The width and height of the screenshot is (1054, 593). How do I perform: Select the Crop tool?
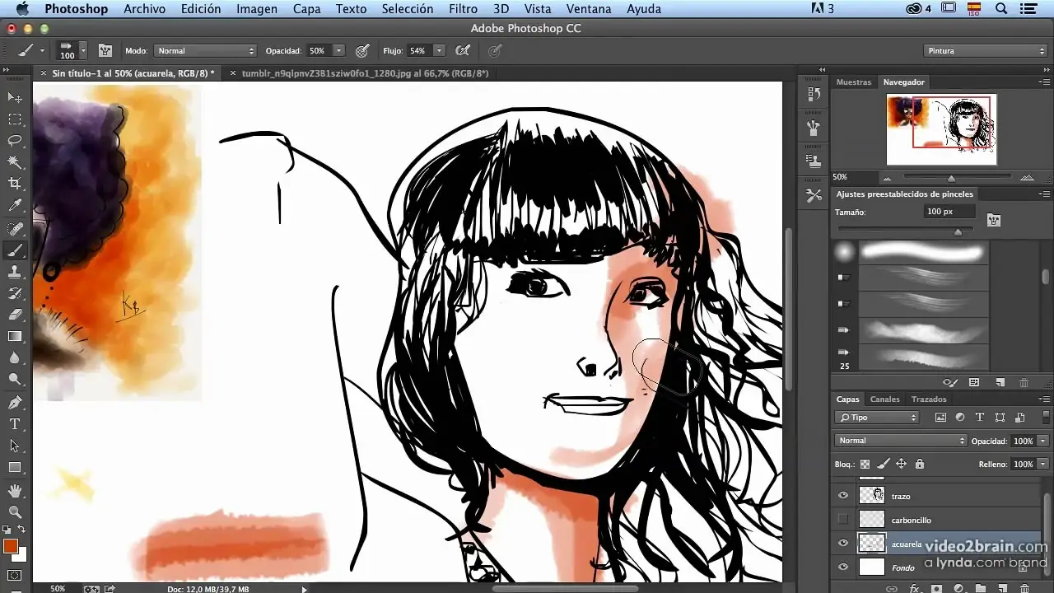pos(15,183)
